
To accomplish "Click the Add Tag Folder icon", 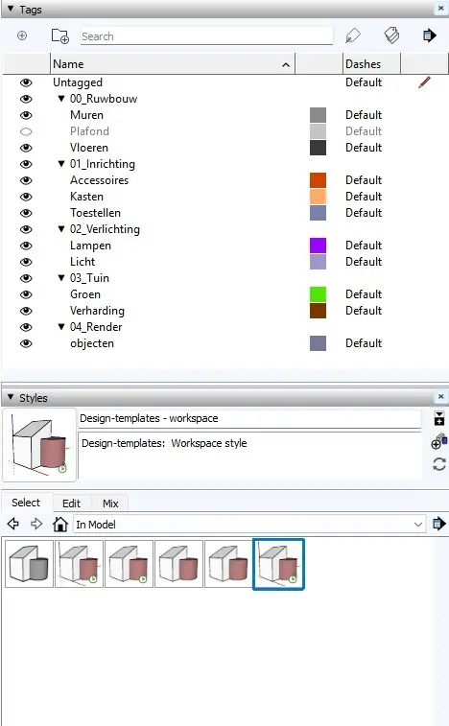I will pos(59,35).
